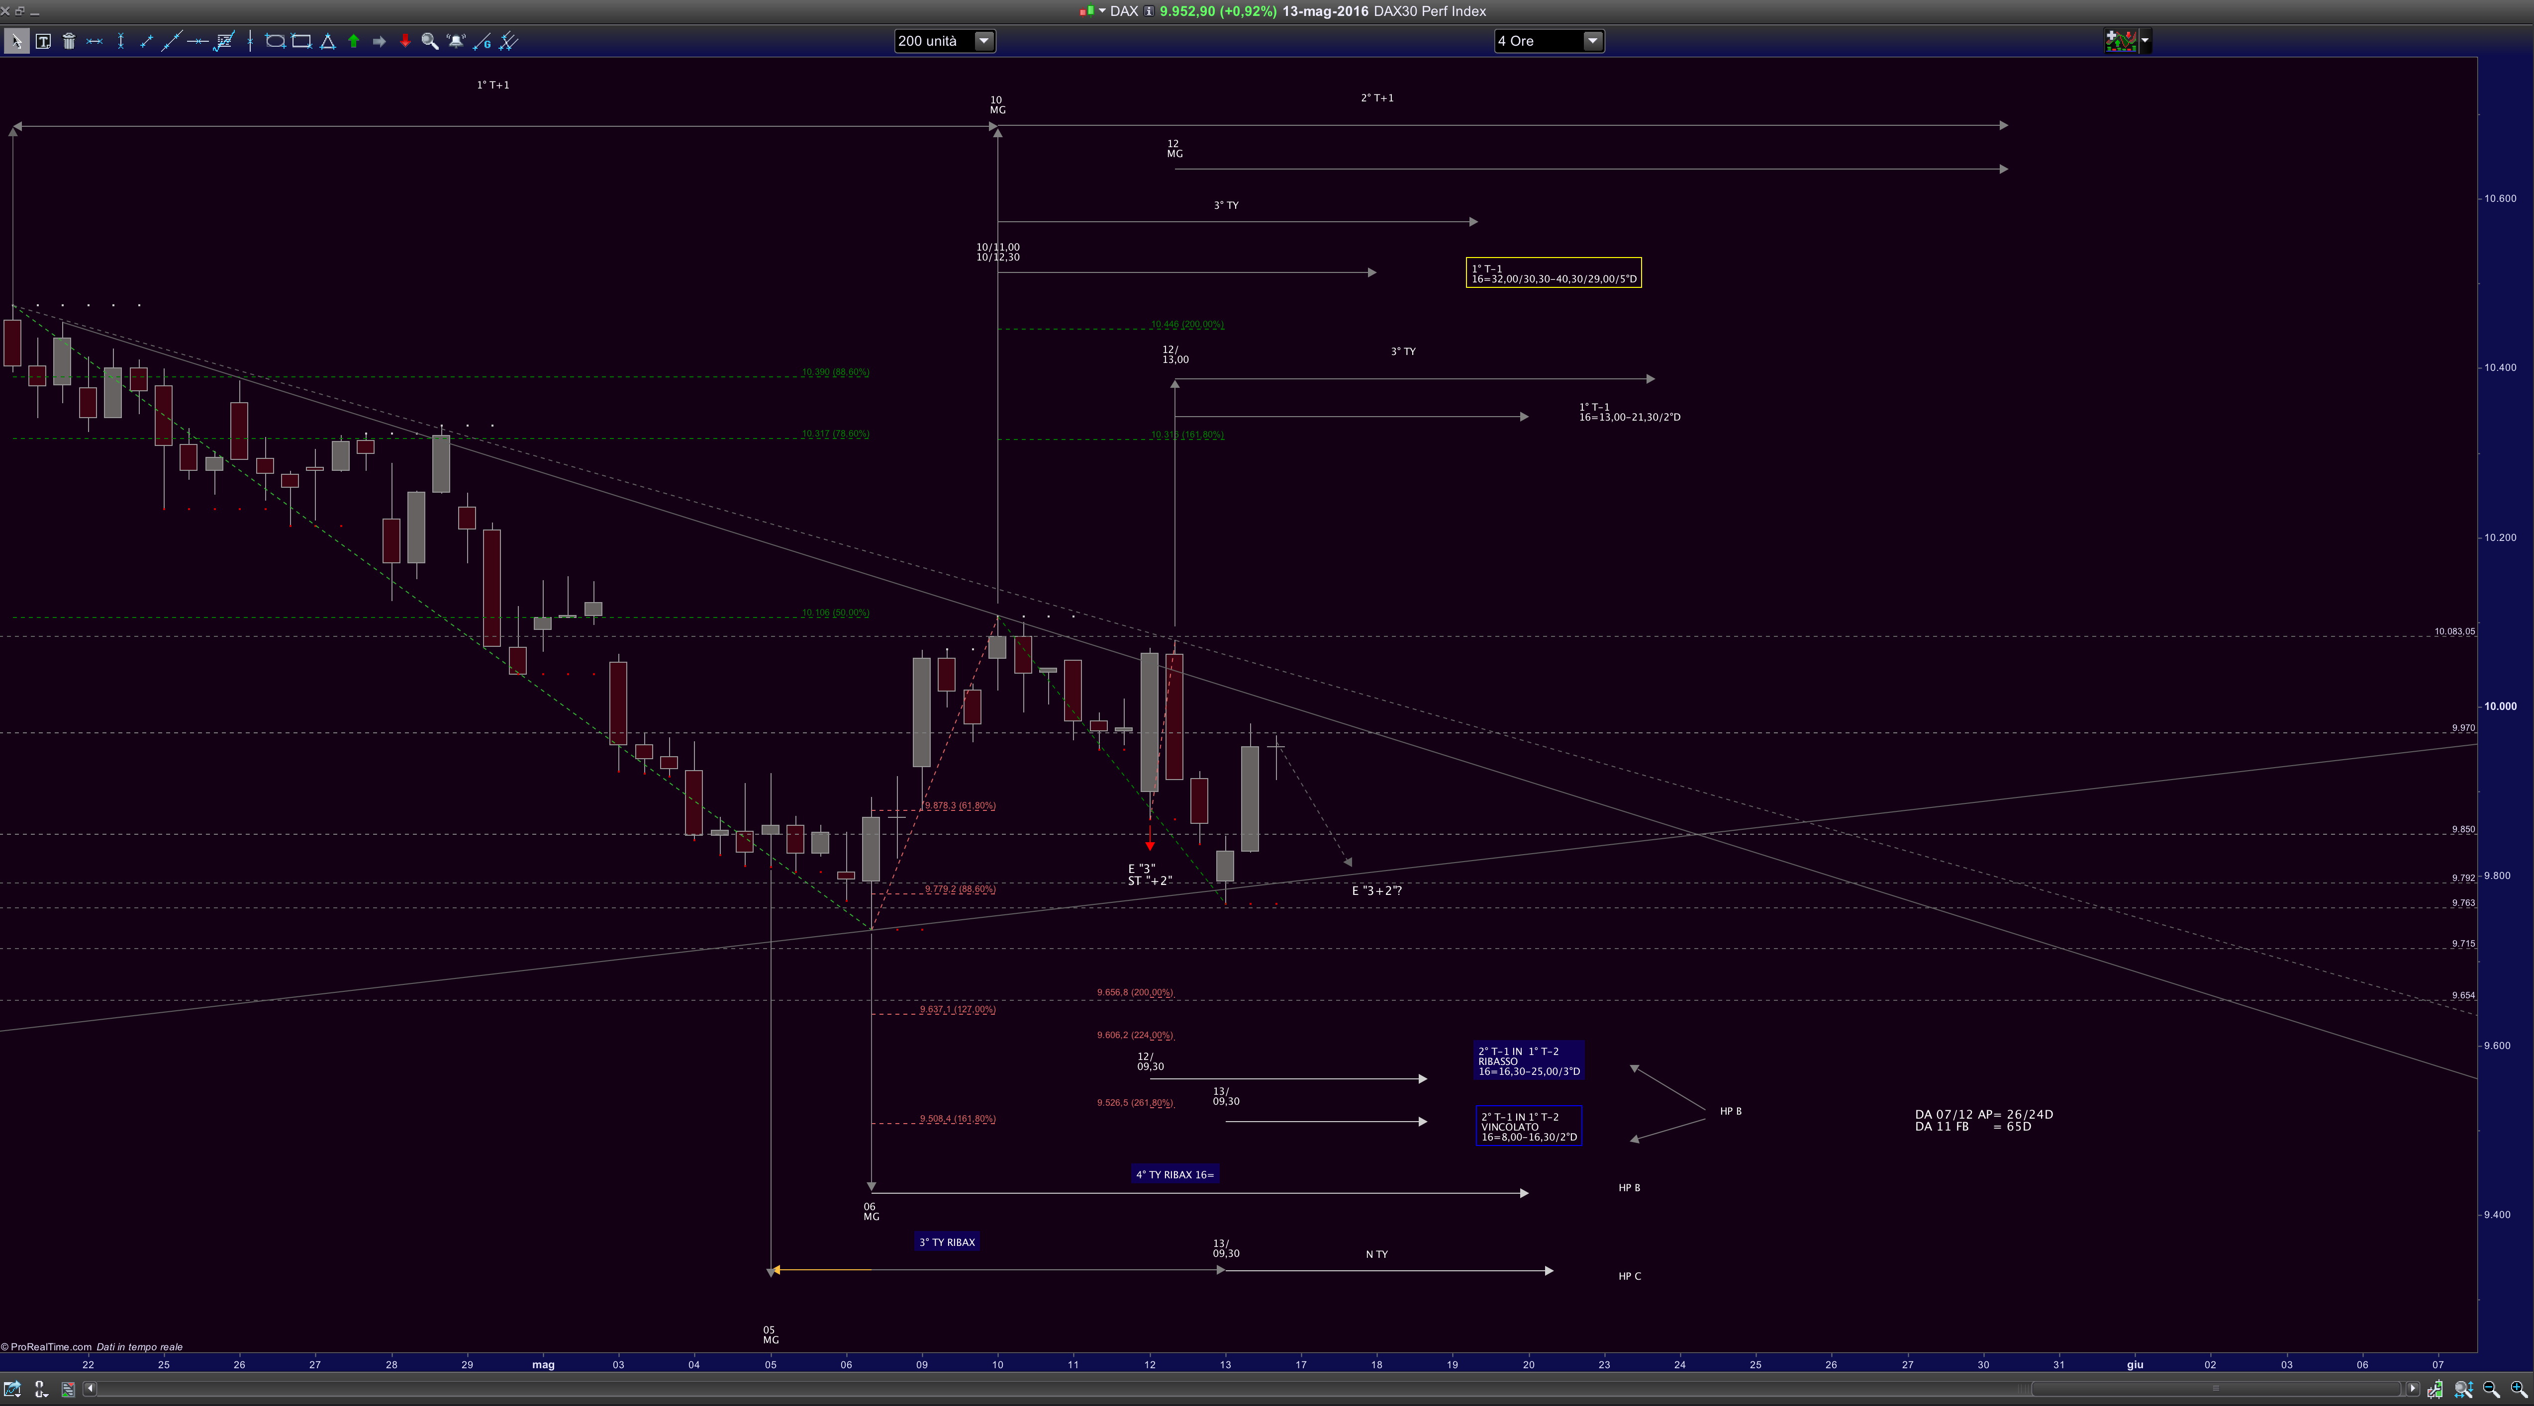
Task: Click the horizontal scrollbar thumb
Action: pos(2215,1388)
